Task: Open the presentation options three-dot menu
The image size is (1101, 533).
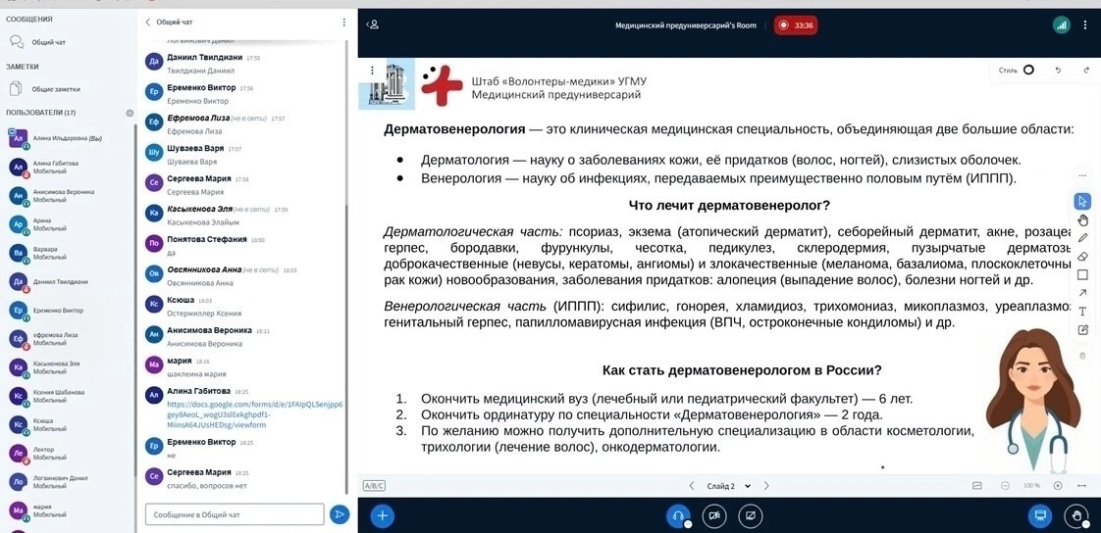Action: tap(372, 71)
